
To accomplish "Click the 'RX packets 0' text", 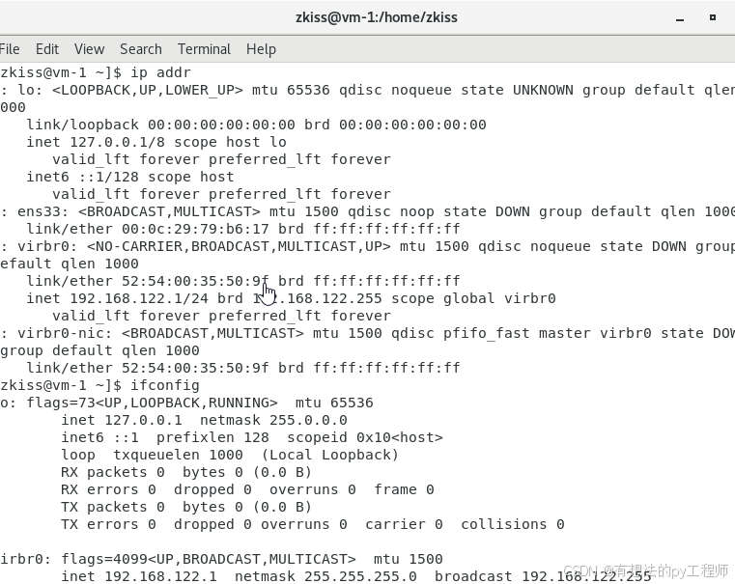I will click(x=113, y=472).
